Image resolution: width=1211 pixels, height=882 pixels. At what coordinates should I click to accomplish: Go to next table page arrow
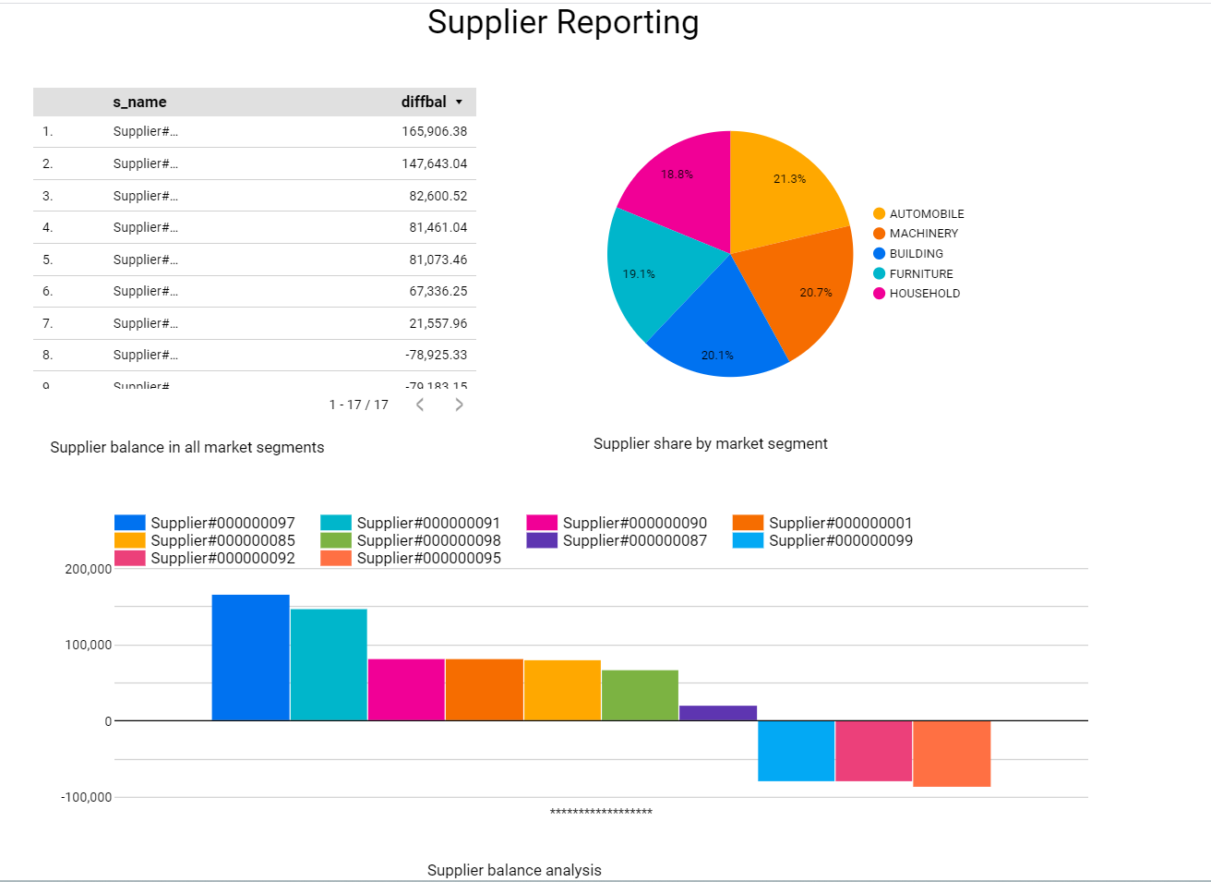[459, 405]
